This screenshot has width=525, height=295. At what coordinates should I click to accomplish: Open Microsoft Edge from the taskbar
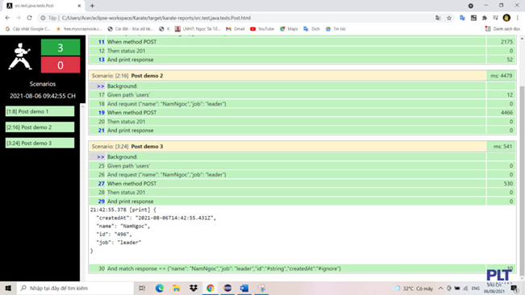(160, 288)
